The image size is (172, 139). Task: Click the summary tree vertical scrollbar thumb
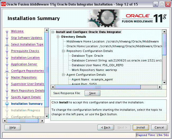click(164, 44)
